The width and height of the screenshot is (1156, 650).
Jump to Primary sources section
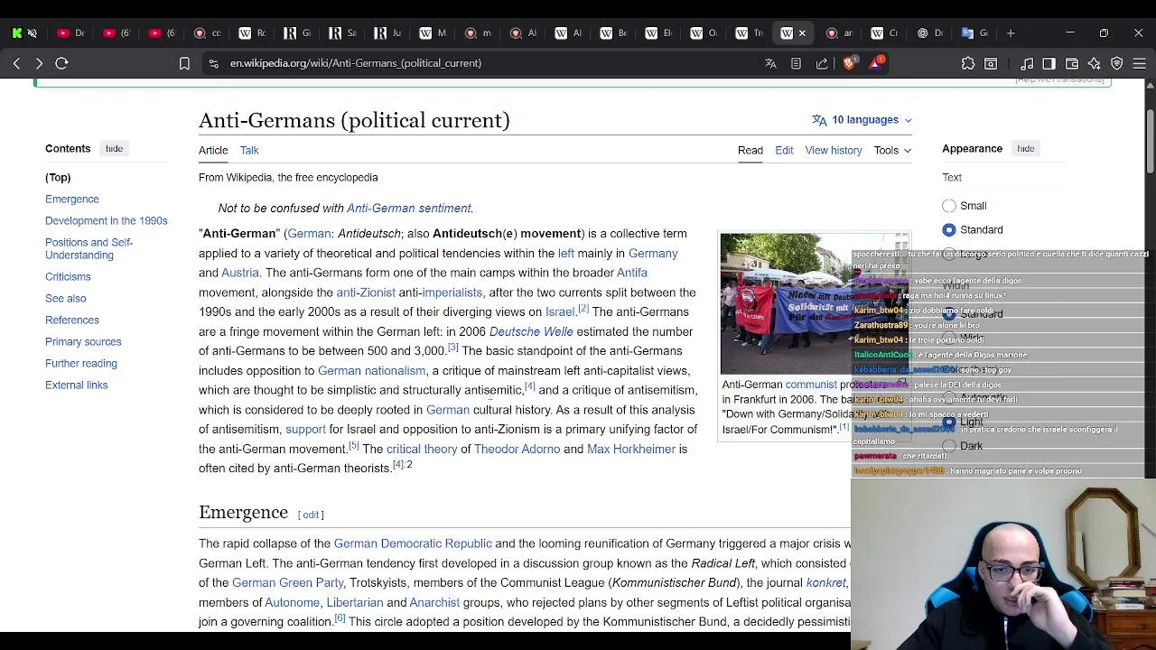[x=83, y=342]
